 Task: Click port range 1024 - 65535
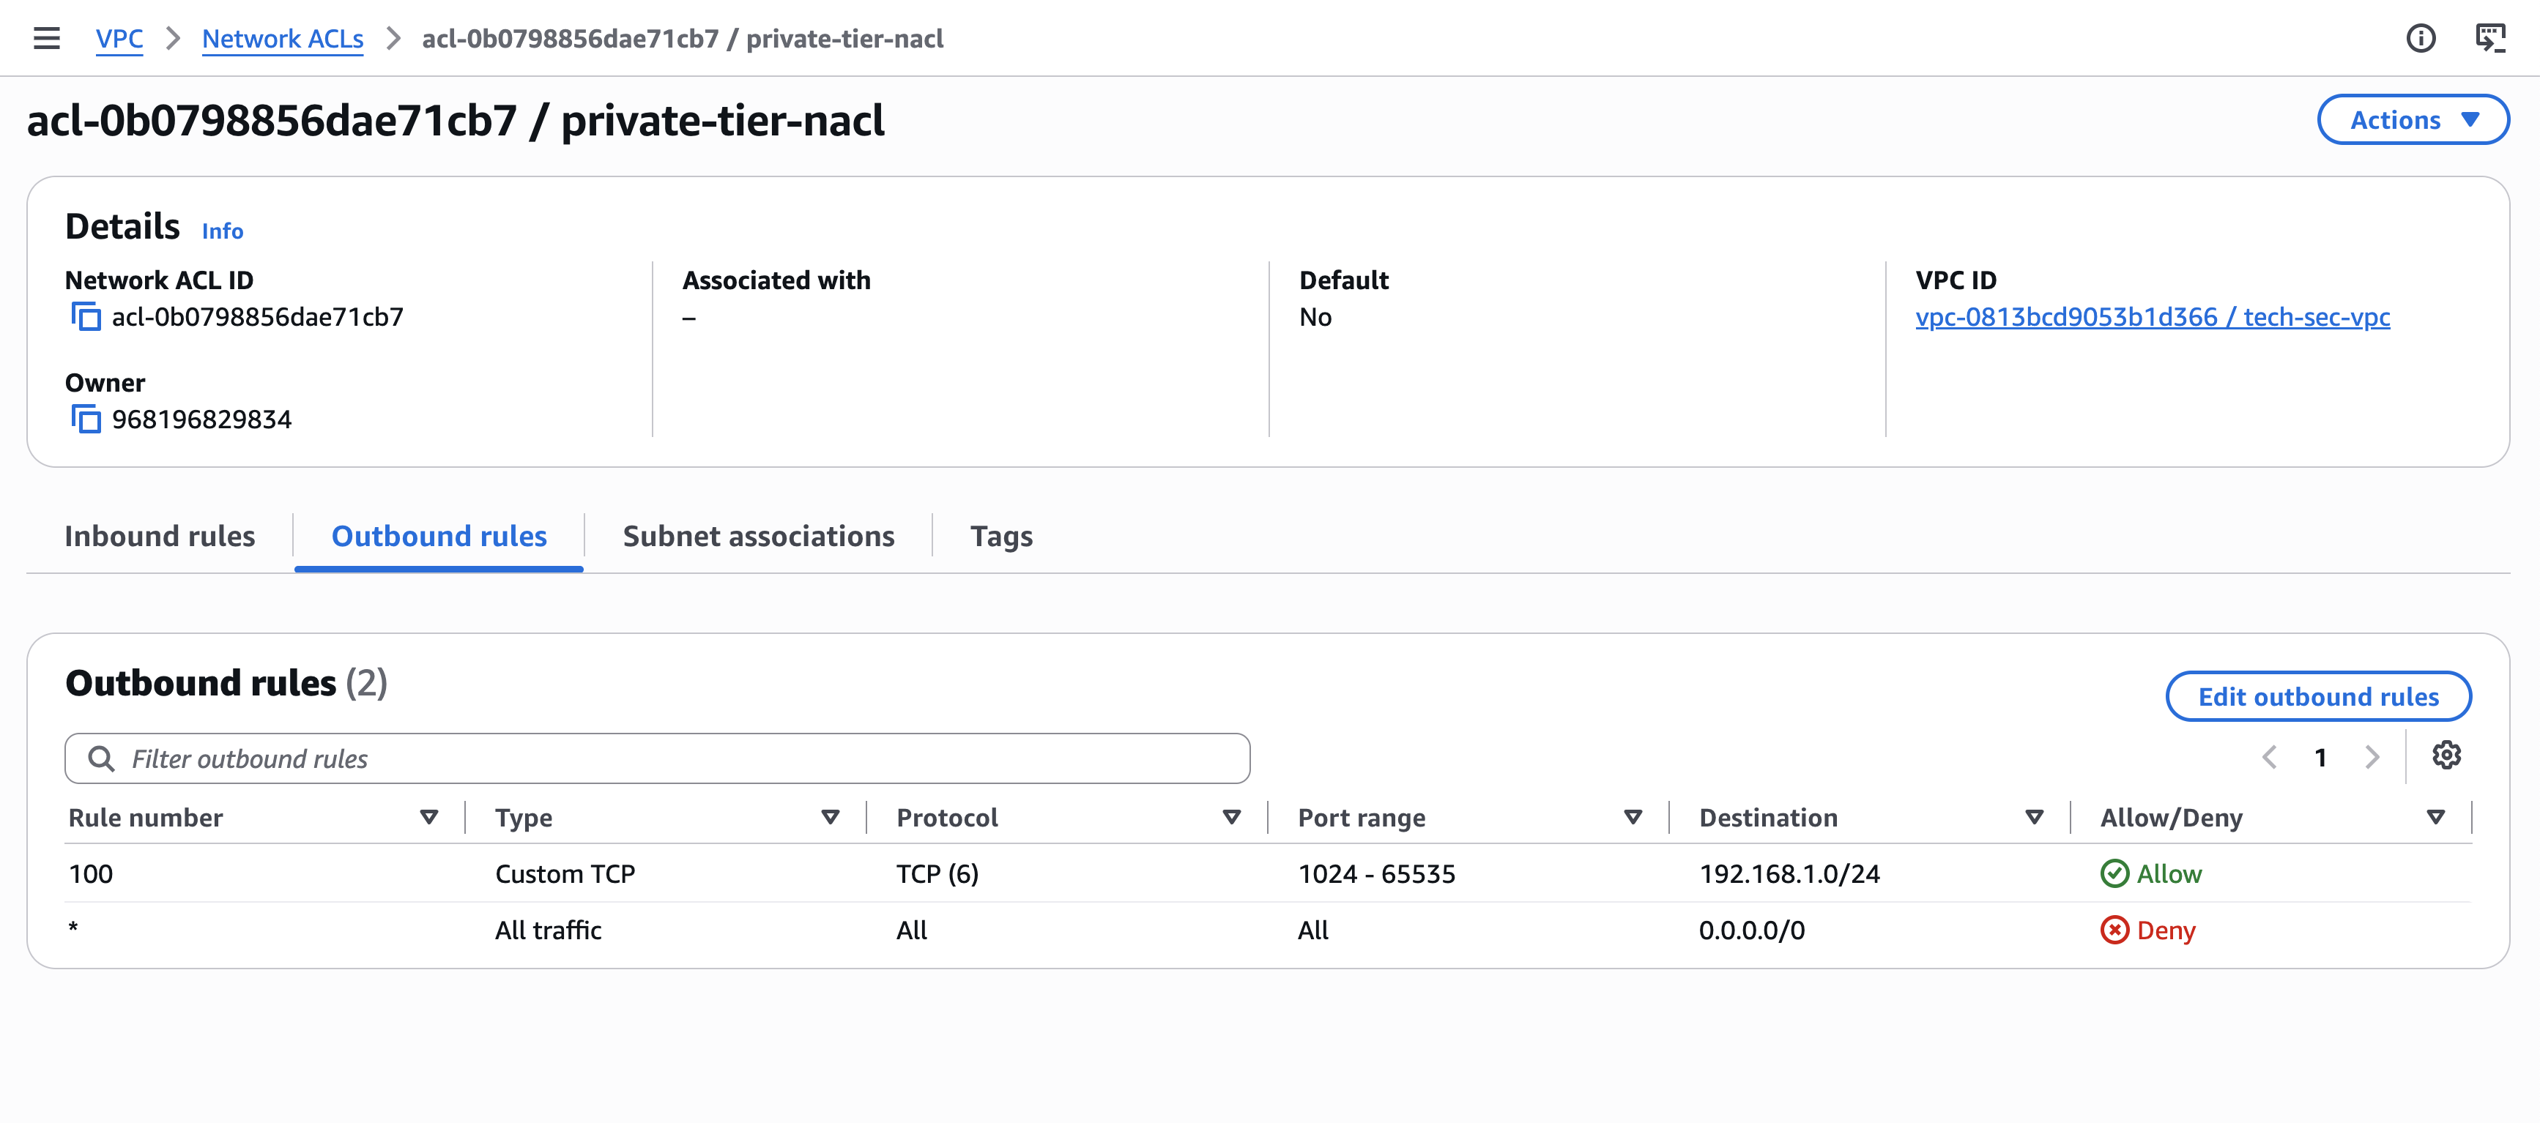[1376, 873]
